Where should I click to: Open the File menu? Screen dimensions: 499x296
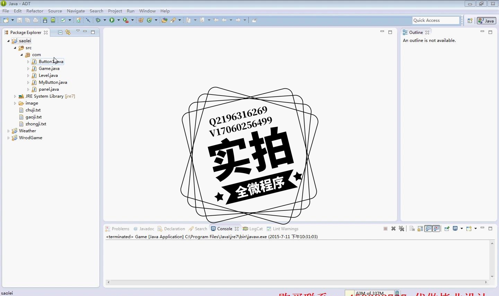click(6, 11)
